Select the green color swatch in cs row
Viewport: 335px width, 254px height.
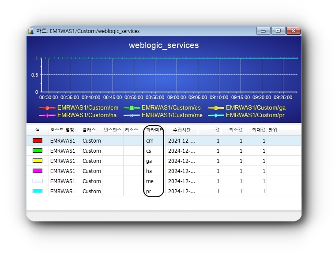[38, 151]
